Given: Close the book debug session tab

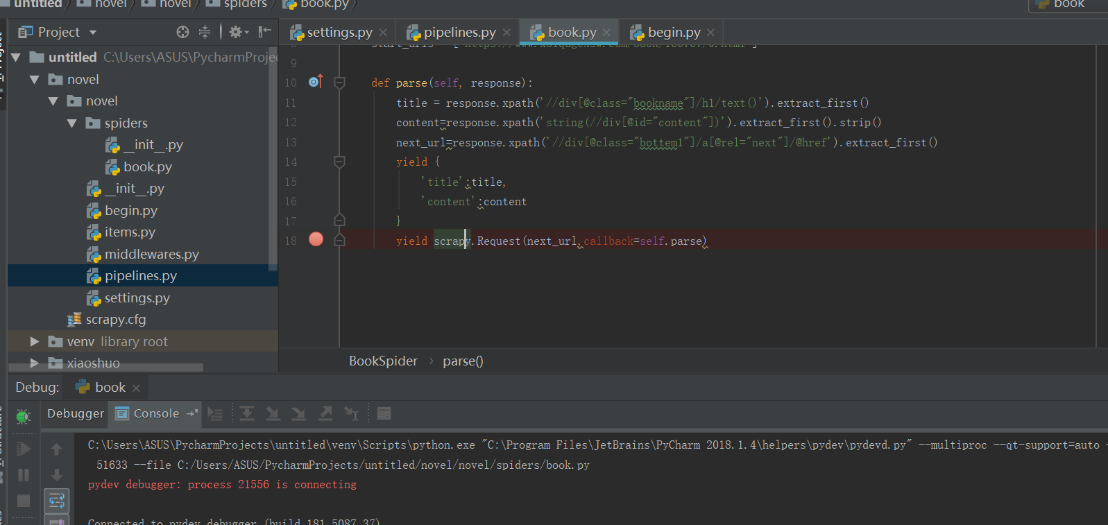Looking at the screenshot, I should pos(136,388).
